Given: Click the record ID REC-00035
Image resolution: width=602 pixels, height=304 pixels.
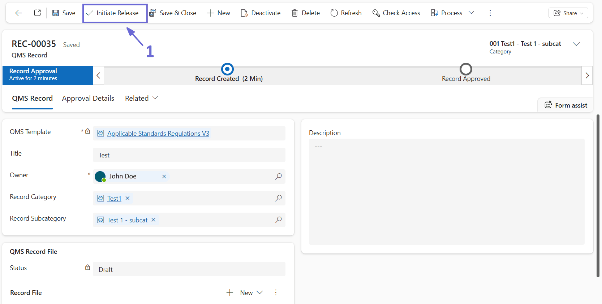Looking at the screenshot, I should pos(34,44).
